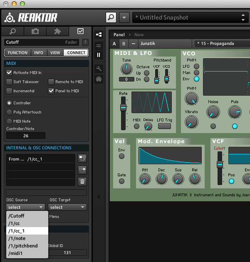The image size is (250, 262).
Task: Toggle the Octave Up button
Action: coord(146,73)
